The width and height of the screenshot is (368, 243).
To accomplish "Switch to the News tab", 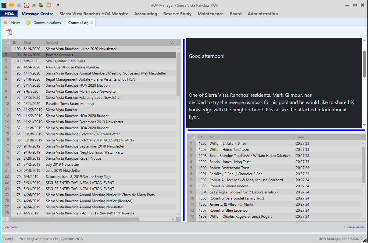I will tap(12, 23).
